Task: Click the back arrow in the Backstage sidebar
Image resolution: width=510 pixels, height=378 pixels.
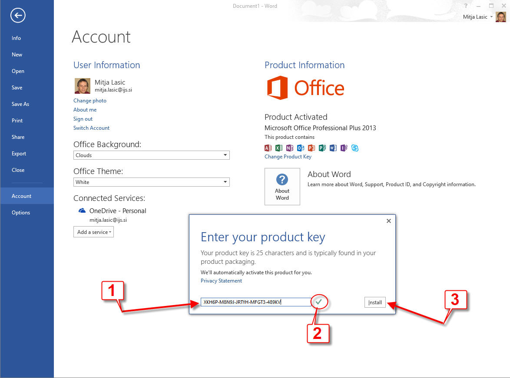Action: [18, 16]
